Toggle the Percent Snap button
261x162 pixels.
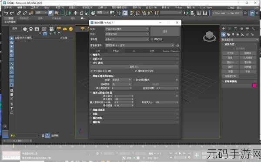[144, 13]
